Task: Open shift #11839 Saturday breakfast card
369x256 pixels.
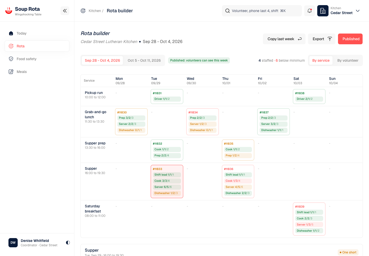Action: tap(309, 219)
